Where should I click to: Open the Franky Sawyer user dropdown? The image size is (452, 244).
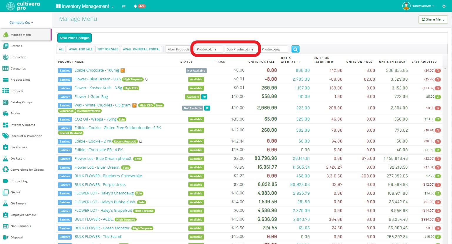423,6
